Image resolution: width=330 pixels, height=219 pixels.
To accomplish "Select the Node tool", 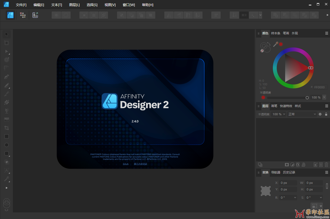I will 7,51.
